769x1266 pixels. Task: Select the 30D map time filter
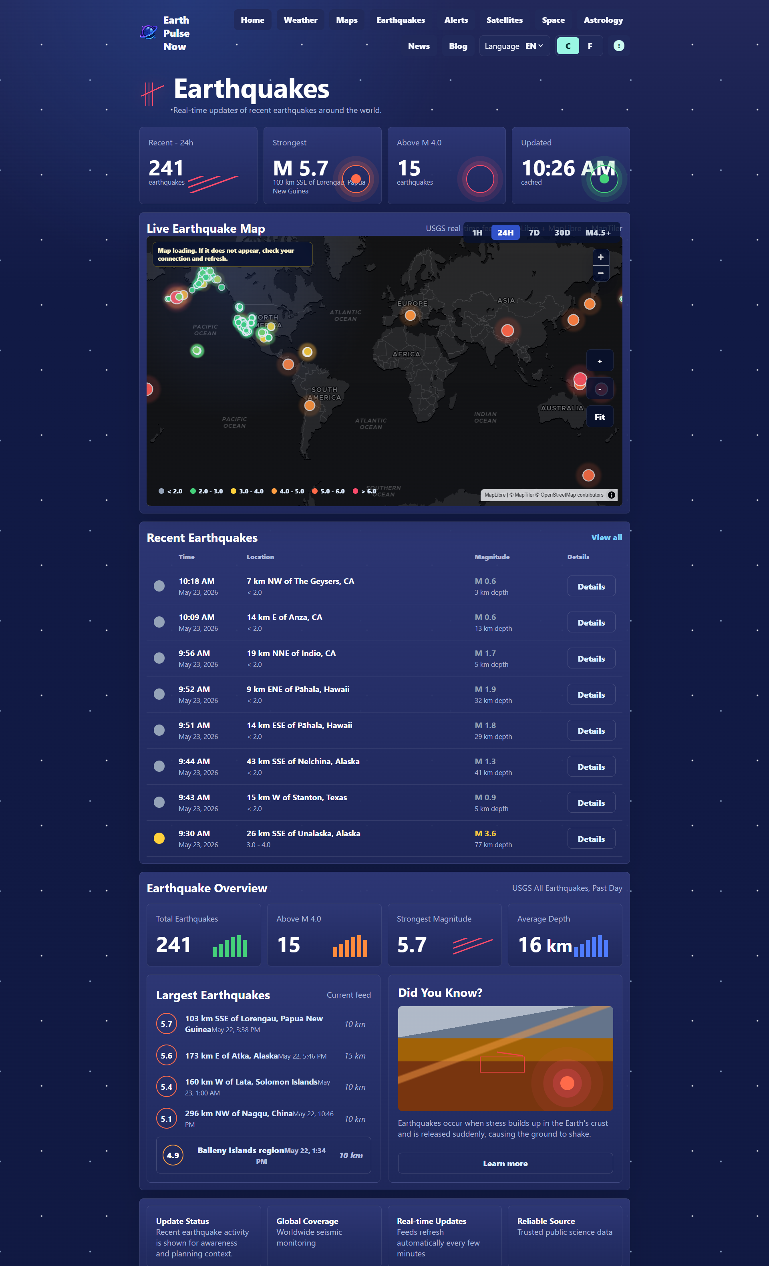coord(562,233)
